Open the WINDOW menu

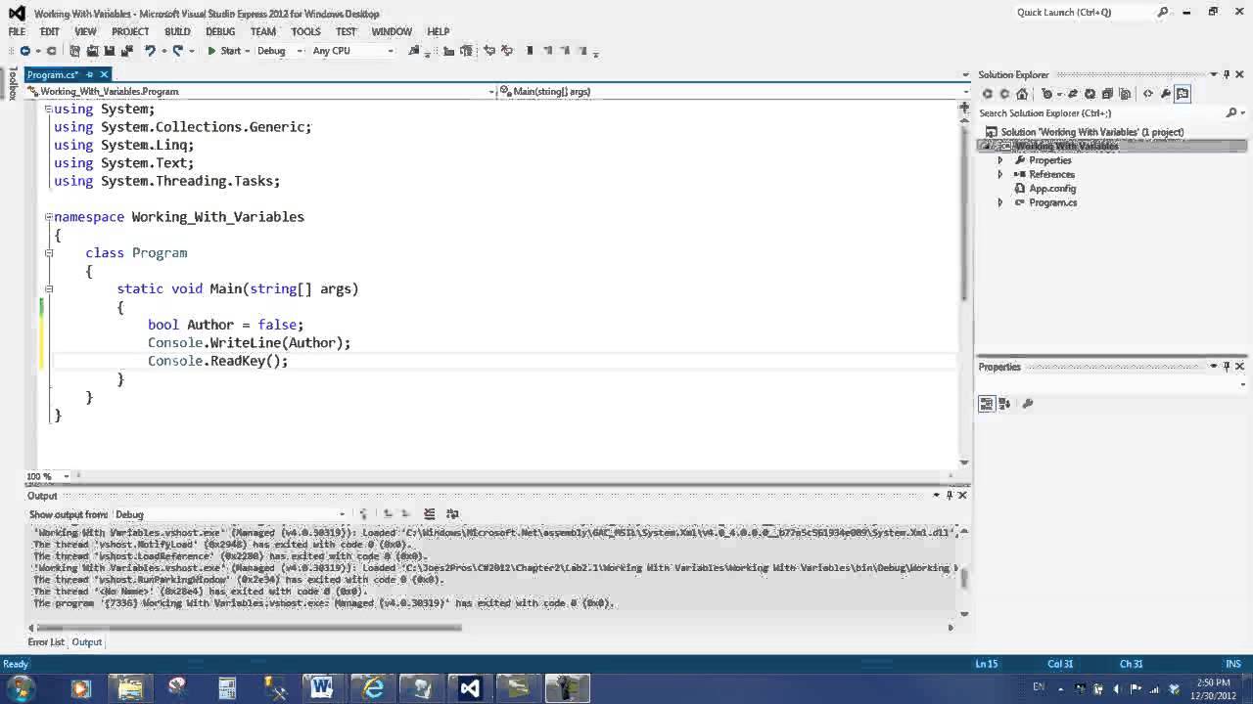(x=392, y=31)
